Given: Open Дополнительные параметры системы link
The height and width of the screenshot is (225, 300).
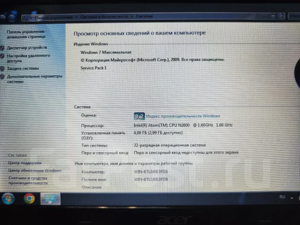Looking at the screenshot, I should [x=35, y=79].
